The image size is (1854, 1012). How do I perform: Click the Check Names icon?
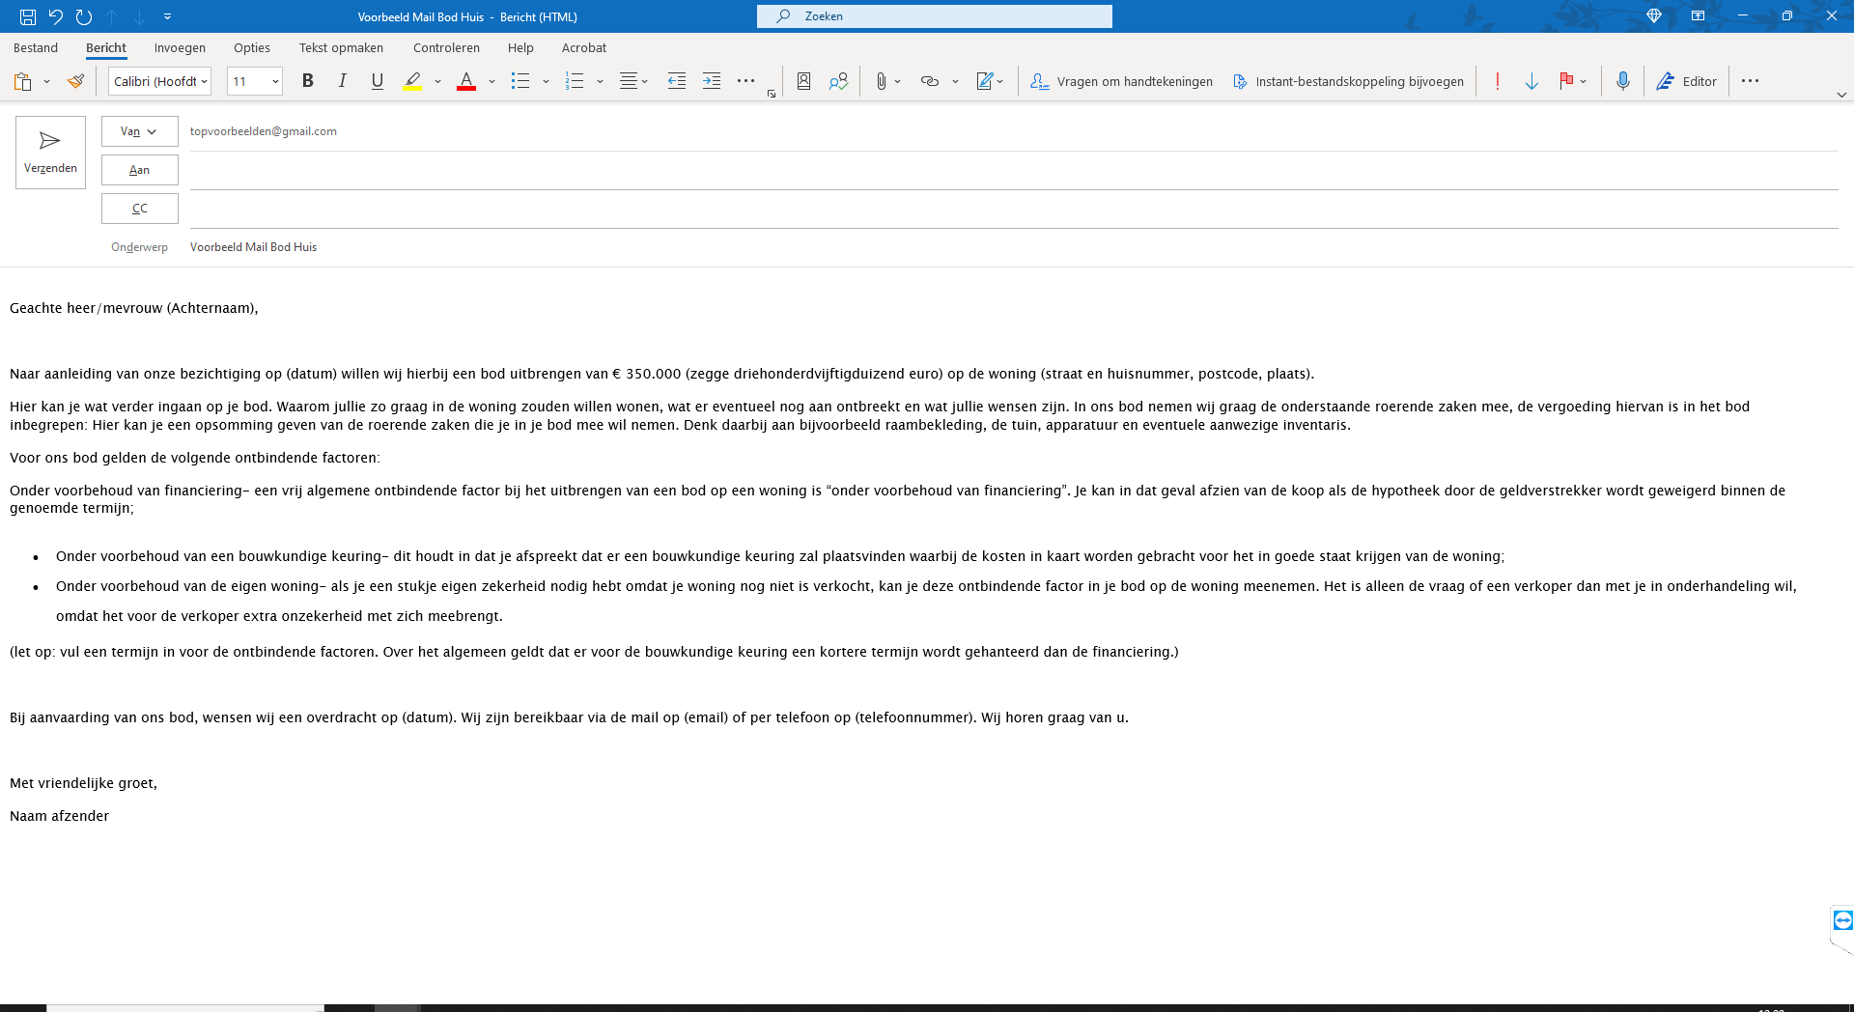click(x=838, y=82)
